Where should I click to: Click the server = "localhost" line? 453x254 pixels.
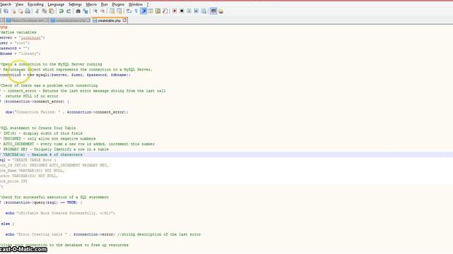click(22, 37)
